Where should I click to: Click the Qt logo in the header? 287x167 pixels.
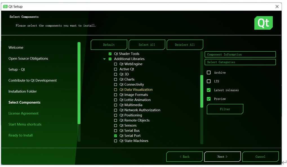coord(263,23)
